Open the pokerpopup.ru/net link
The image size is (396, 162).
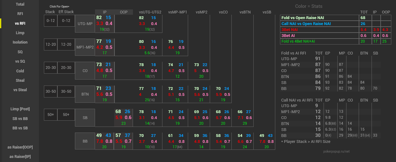[x=336, y=151]
